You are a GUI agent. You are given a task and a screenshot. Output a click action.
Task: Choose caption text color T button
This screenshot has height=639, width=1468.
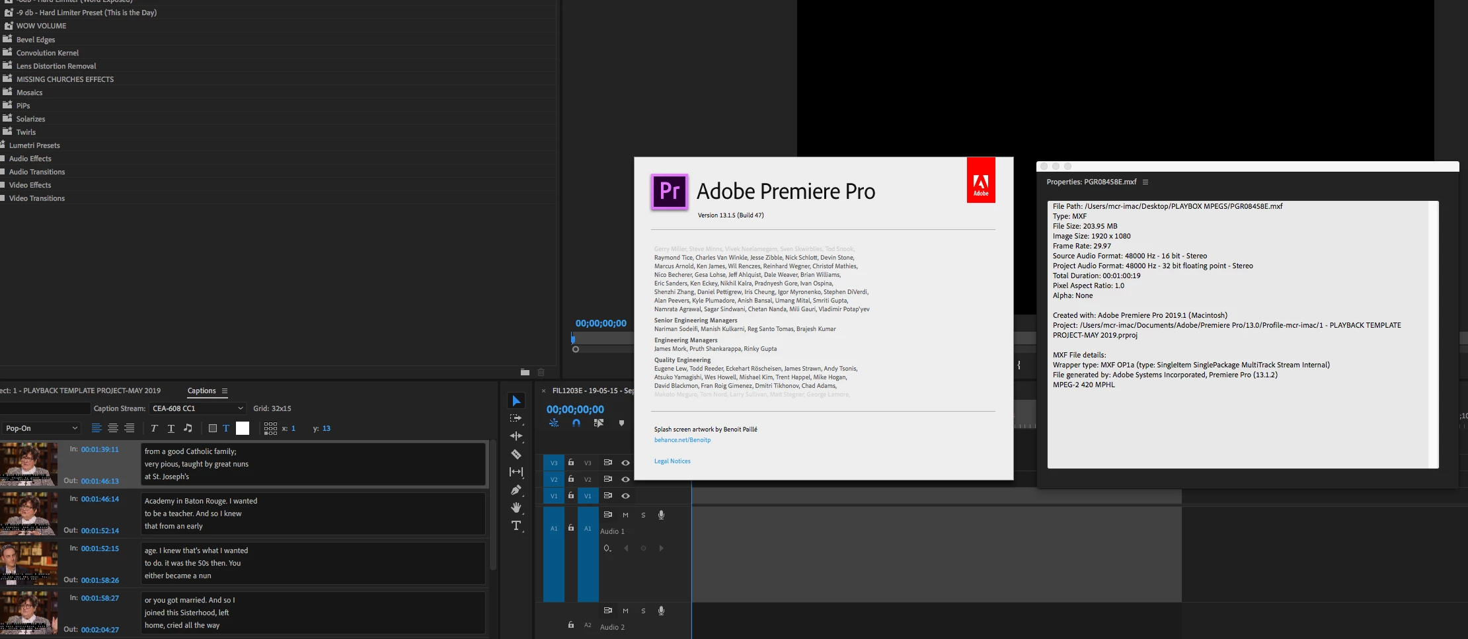point(226,428)
